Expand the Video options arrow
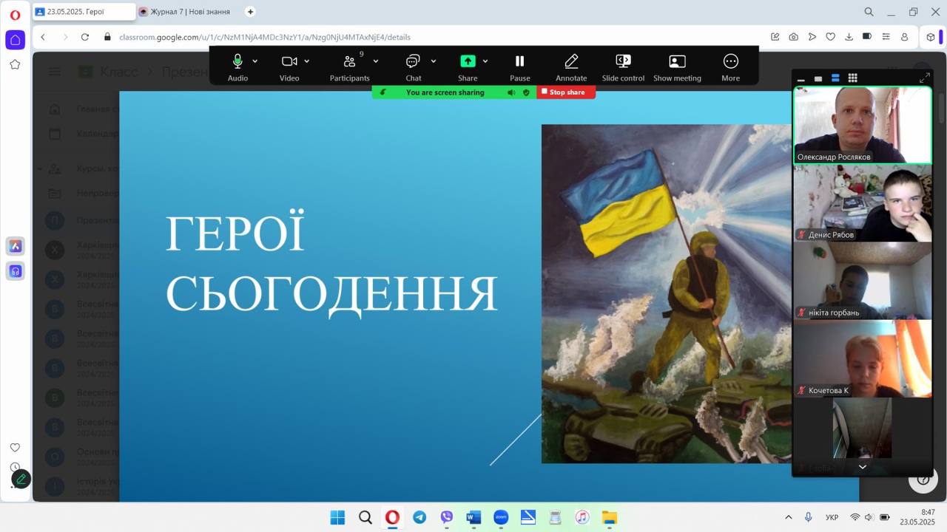The image size is (947, 532). tap(307, 61)
